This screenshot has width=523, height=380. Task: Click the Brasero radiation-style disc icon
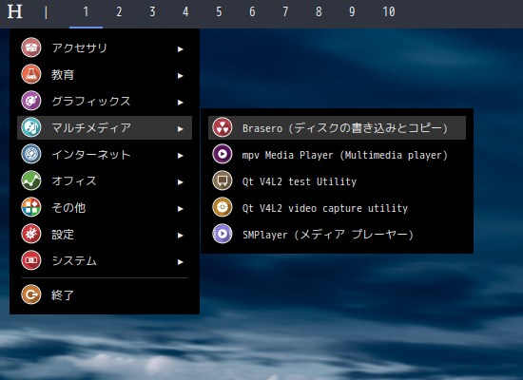(x=223, y=127)
